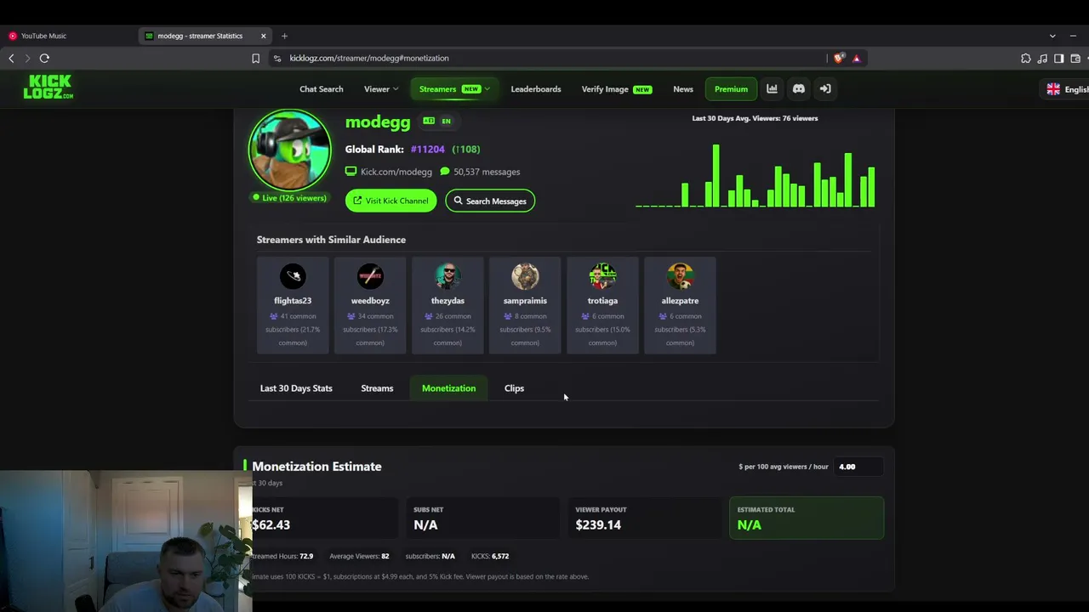Click the Monetization Estimate heading
Screen dimensions: 1089x612
(x=316, y=467)
